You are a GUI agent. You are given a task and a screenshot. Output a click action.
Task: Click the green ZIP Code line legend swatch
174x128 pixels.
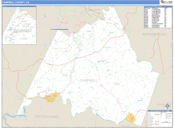157,116
